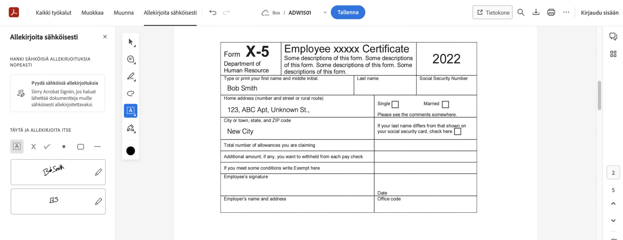Open the page thumbnails grid view
623x240 pixels.
[x=613, y=54]
